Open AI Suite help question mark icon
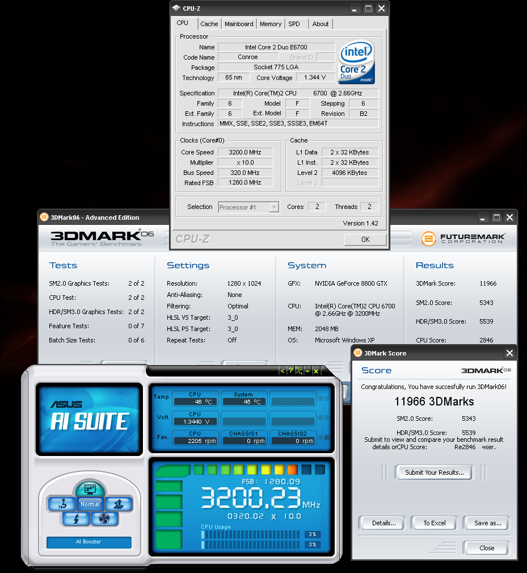Image resolution: width=527 pixels, height=573 pixels. tap(290, 371)
